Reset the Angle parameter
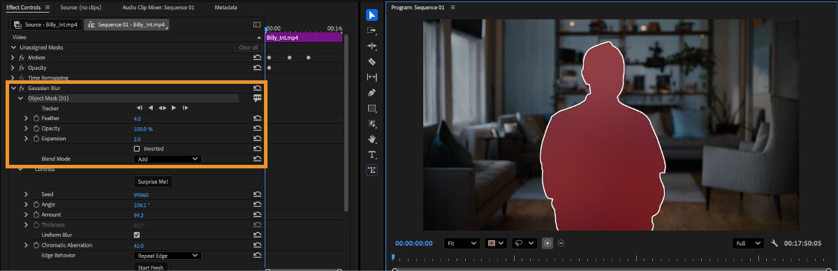Viewport: 838px width, 271px height. [x=257, y=205]
